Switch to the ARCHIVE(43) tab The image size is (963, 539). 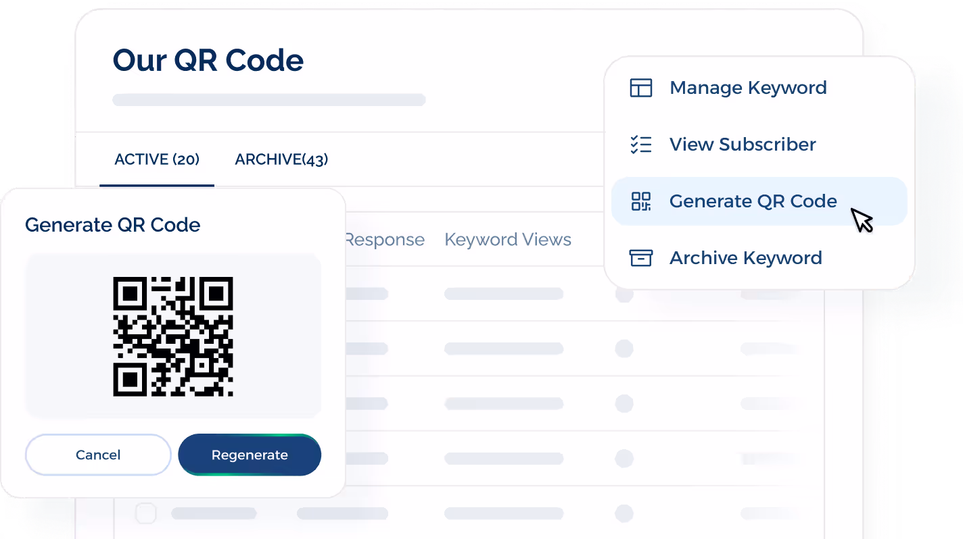click(281, 159)
